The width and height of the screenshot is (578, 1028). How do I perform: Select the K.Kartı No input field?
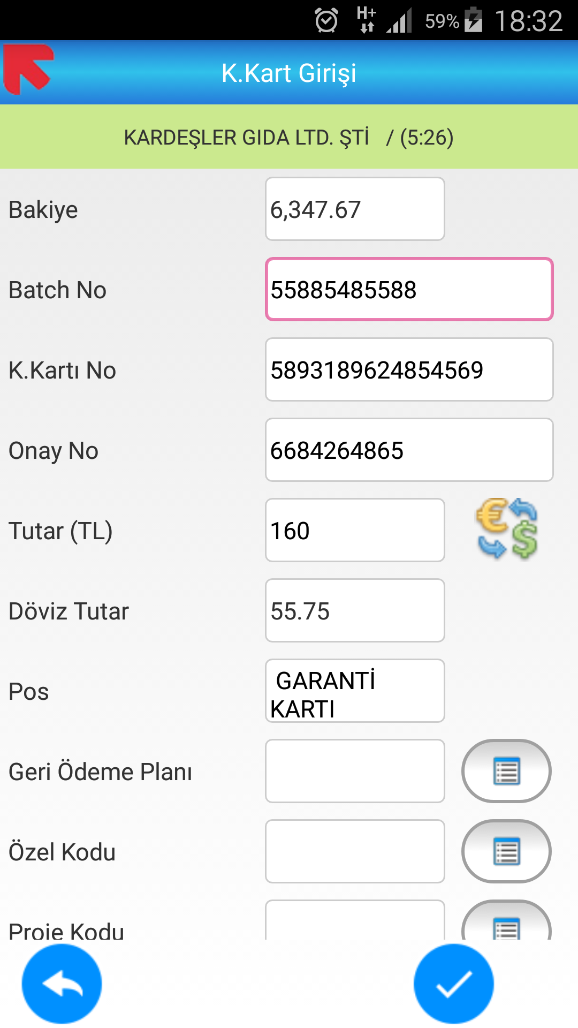click(409, 369)
